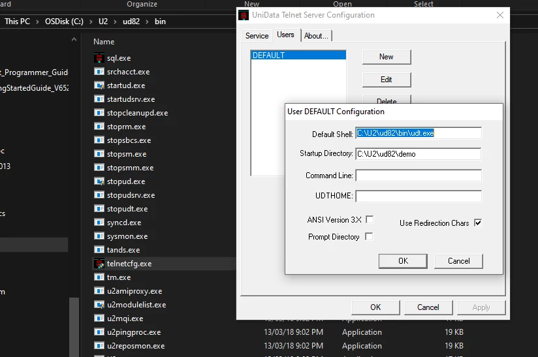
Task: Click the u2amiproxy.exe file icon
Action: [99, 291]
